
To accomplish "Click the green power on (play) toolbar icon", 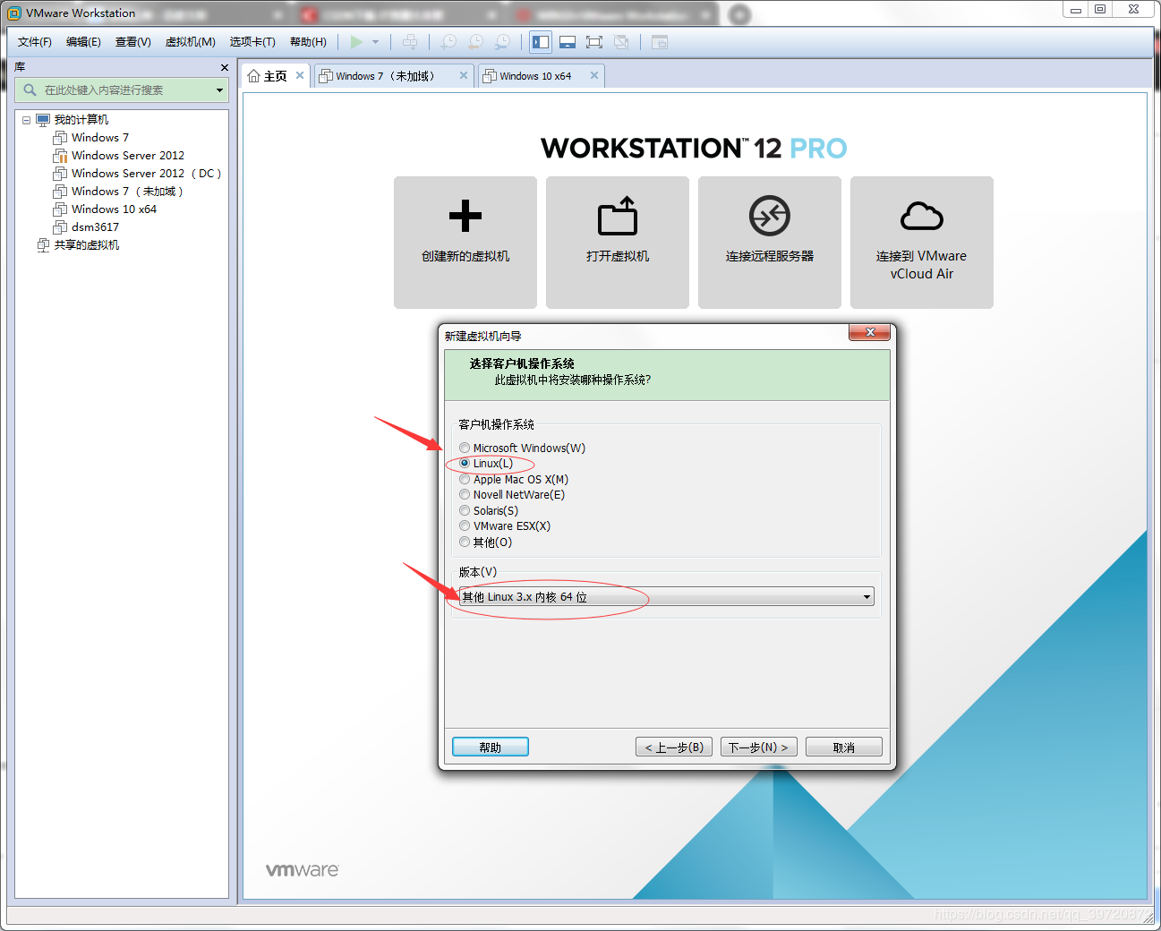I will tap(356, 42).
